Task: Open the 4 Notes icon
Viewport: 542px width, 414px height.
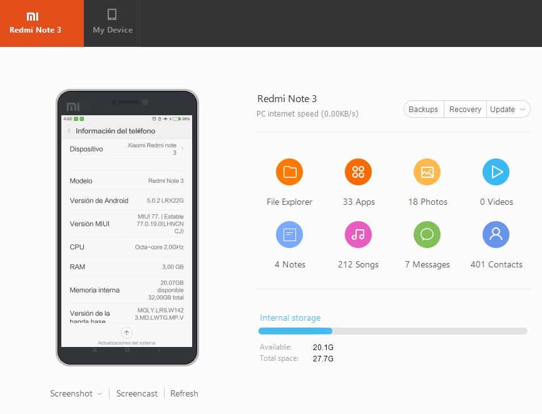Action: (x=289, y=234)
